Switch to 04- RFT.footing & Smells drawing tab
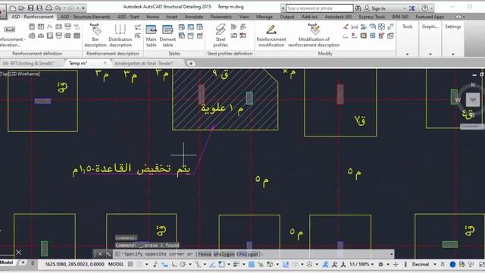The width and height of the screenshot is (485, 273). (29, 64)
